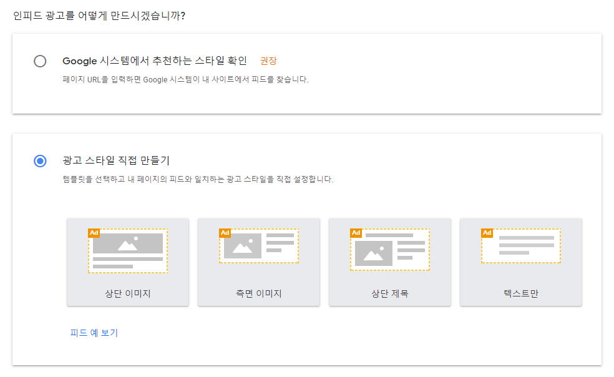Click the 템플릿을 선택하고 description text
The width and height of the screenshot is (614, 377).
coord(198,179)
